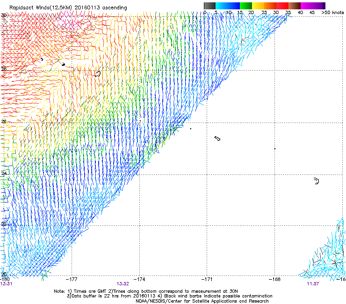Click the '28' latitude label
Viewport: 346px width, 304px height.
point(4,69)
